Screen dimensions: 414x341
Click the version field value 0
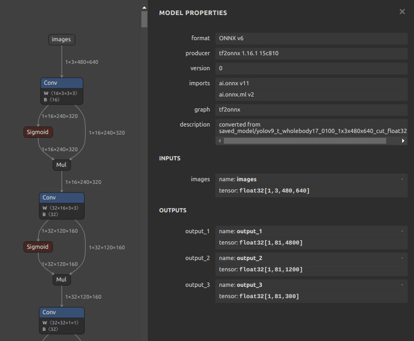click(311, 68)
